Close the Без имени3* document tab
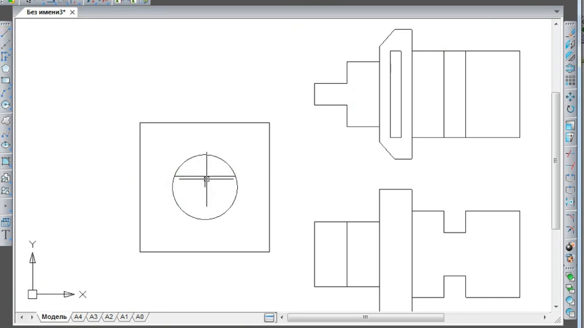This screenshot has height=328, width=584. pos(73,12)
